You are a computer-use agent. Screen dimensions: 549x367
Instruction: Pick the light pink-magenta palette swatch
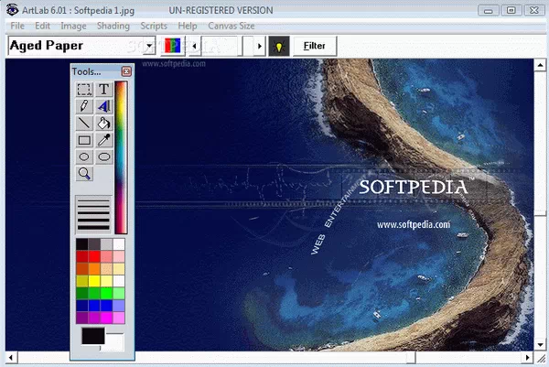(x=119, y=318)
